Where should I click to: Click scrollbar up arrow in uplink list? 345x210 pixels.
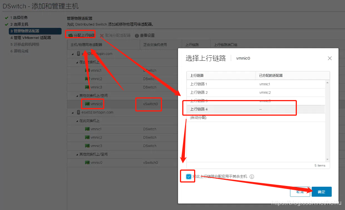327,83
